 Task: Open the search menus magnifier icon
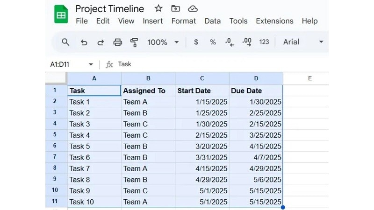point(65,42)
